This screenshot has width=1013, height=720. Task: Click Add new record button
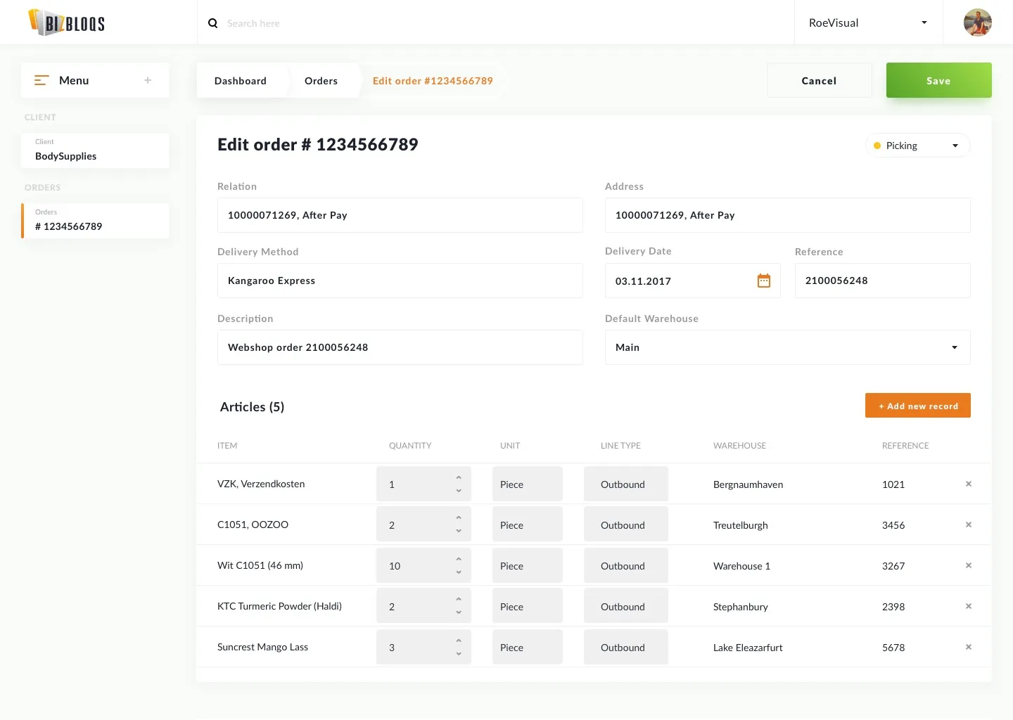917,406
